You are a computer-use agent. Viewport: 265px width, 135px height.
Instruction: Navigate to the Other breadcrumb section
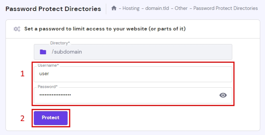click(181, 8)
